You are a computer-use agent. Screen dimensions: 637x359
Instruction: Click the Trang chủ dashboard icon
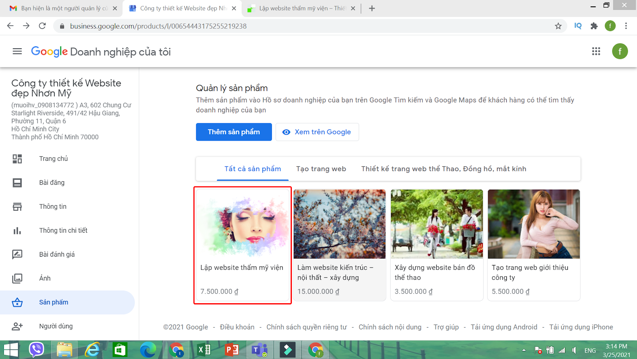click(x=17, y=159)
